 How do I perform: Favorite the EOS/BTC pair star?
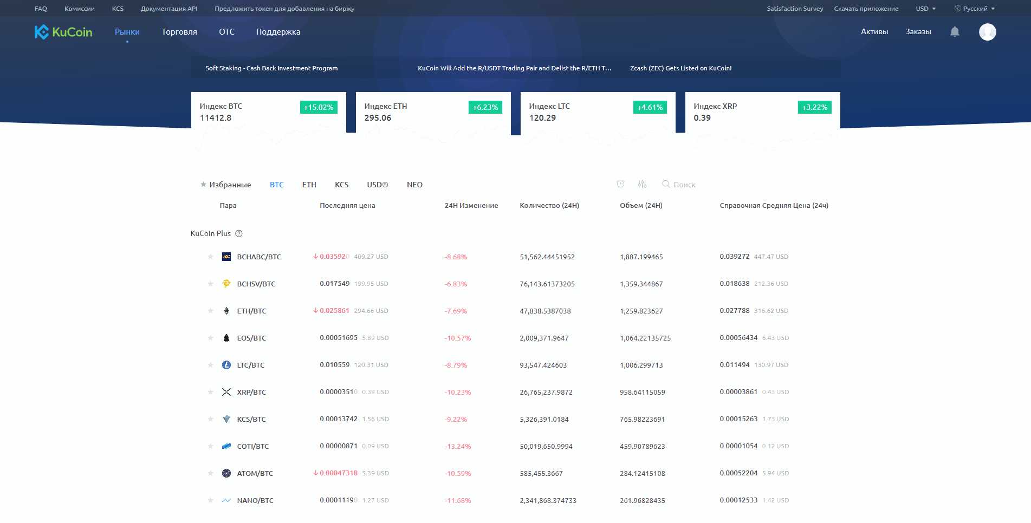click(210, 338)
